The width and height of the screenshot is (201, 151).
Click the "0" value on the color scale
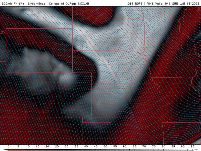coord(9,146)
